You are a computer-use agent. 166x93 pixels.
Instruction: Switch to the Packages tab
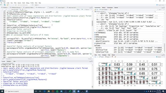[104, 55]
